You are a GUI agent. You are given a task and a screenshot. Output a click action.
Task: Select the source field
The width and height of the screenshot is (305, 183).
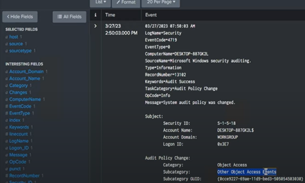tap(16, 44)
